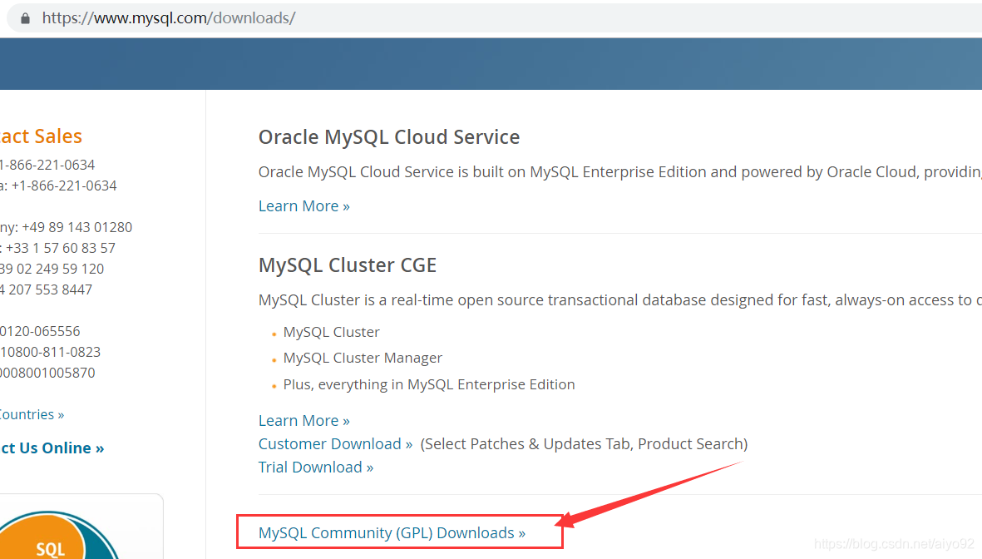Open Learn More under Oracle MySQL Cloud Service

[303, 206]
